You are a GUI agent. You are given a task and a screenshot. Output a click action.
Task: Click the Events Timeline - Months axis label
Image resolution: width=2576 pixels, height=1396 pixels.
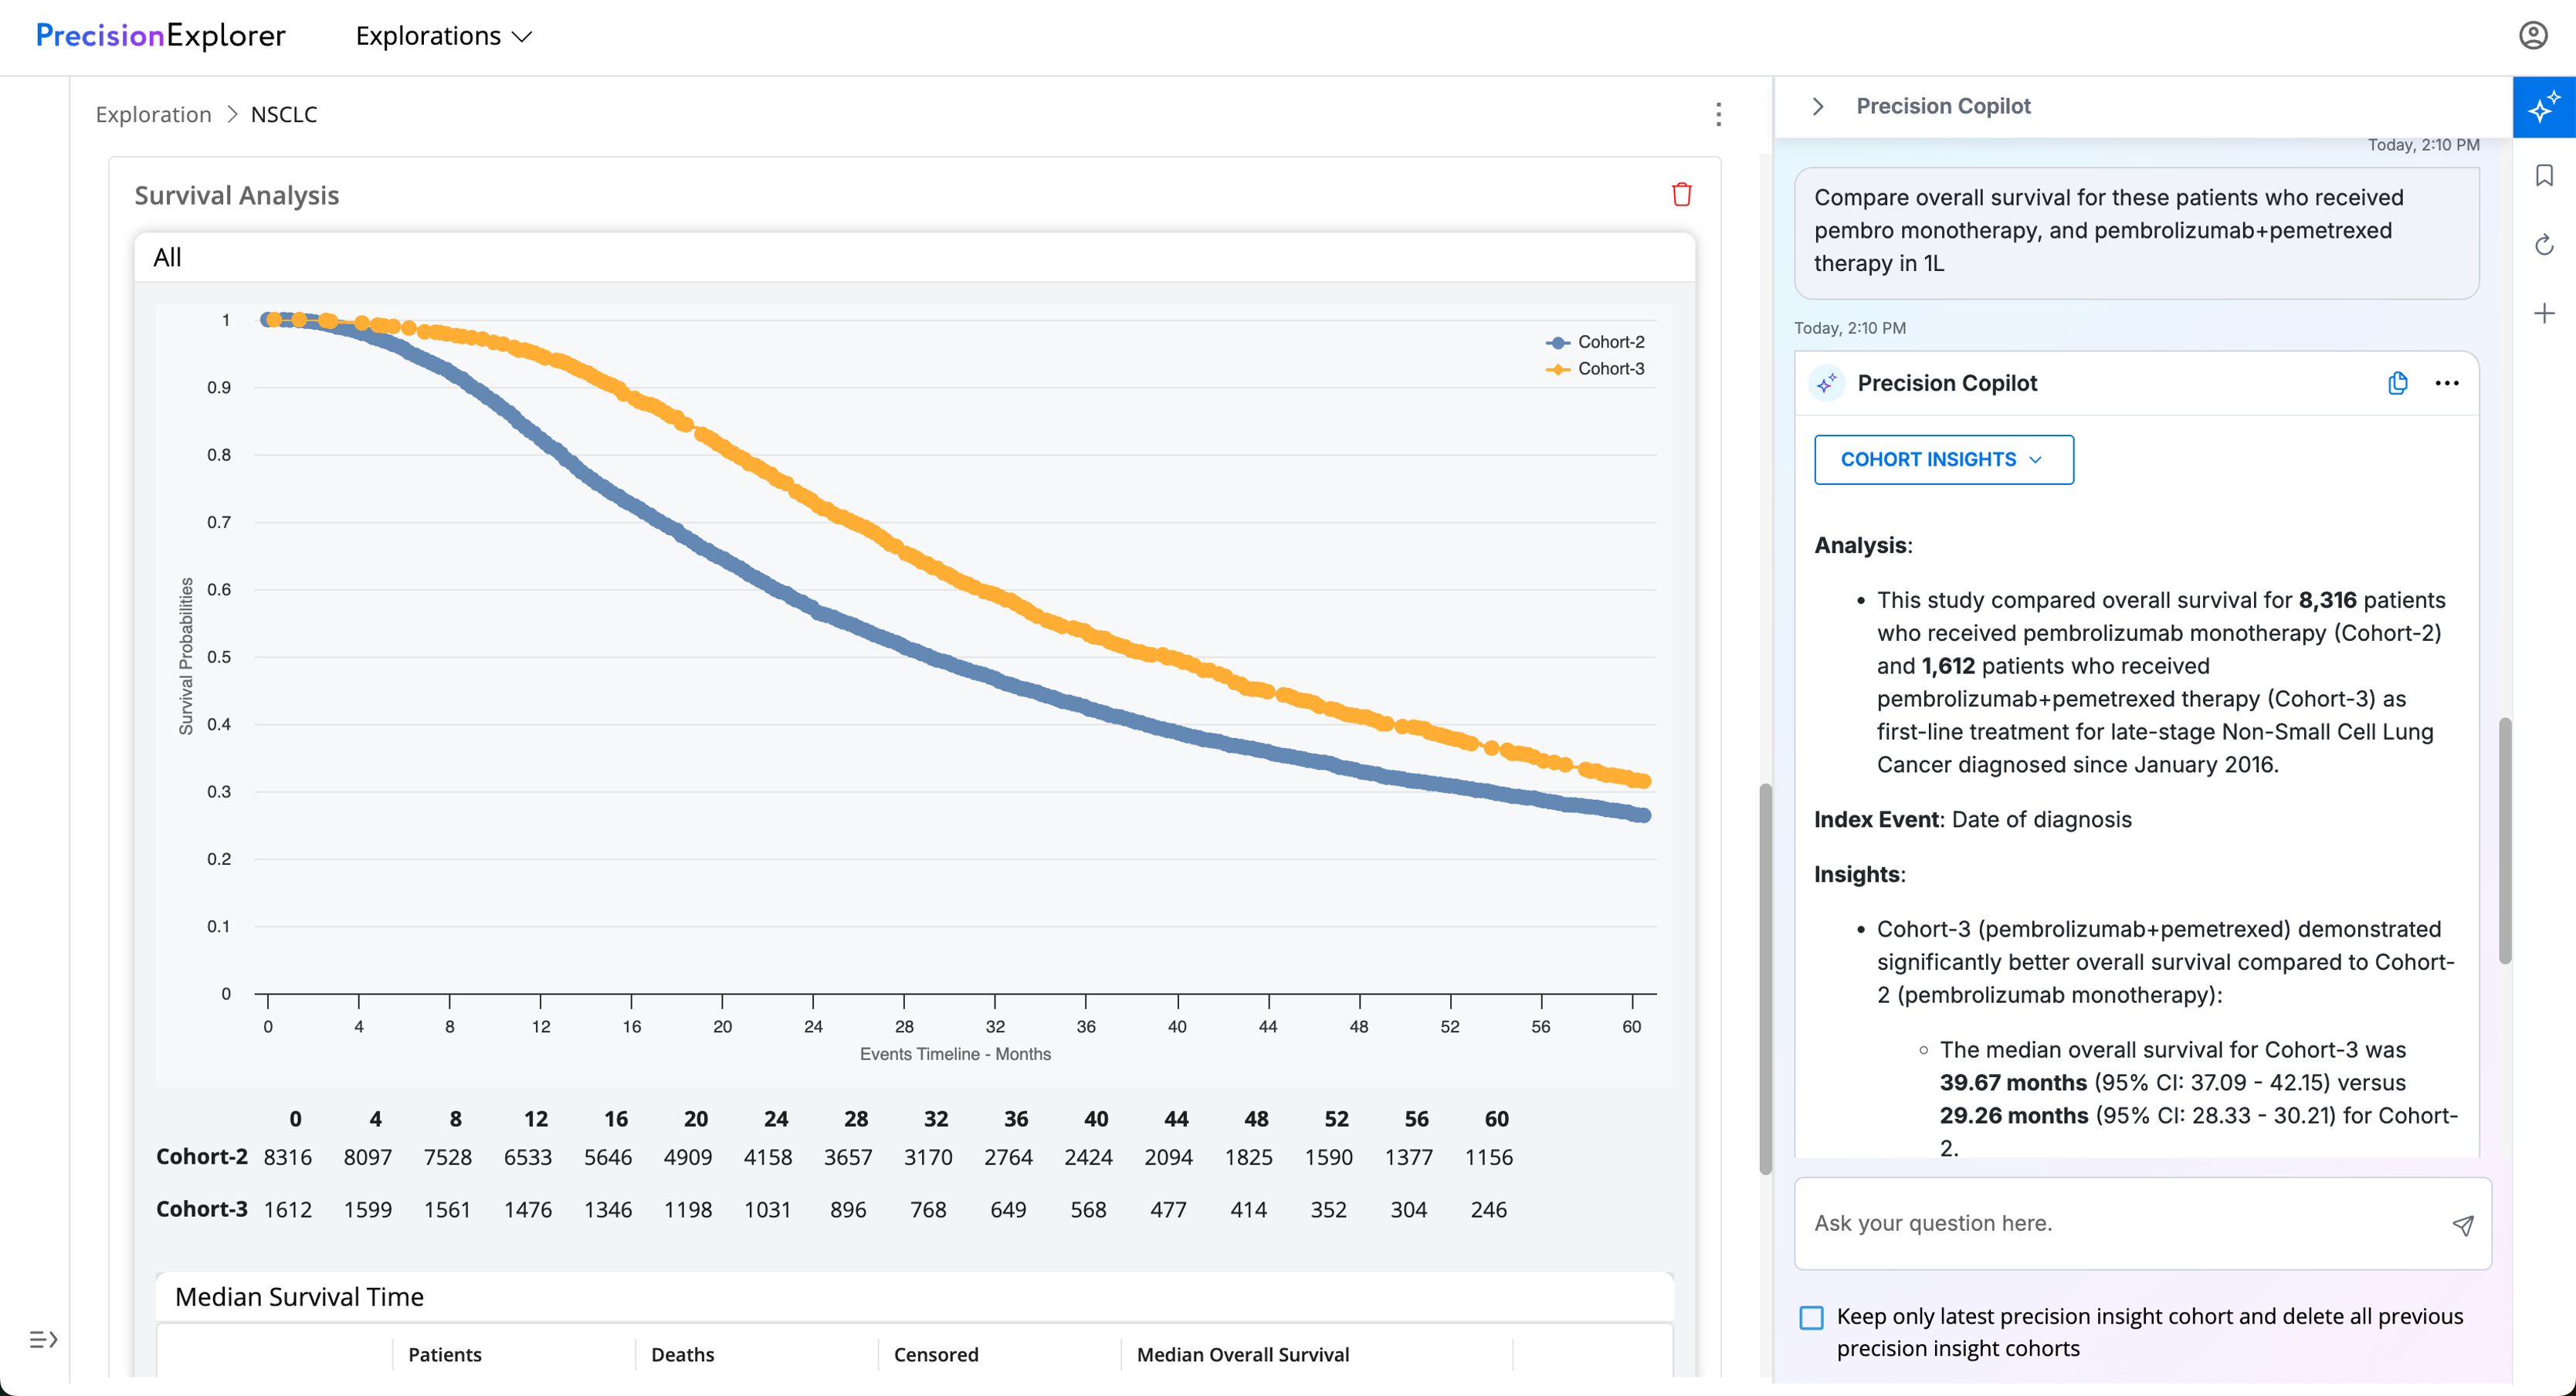point(955,1054)
